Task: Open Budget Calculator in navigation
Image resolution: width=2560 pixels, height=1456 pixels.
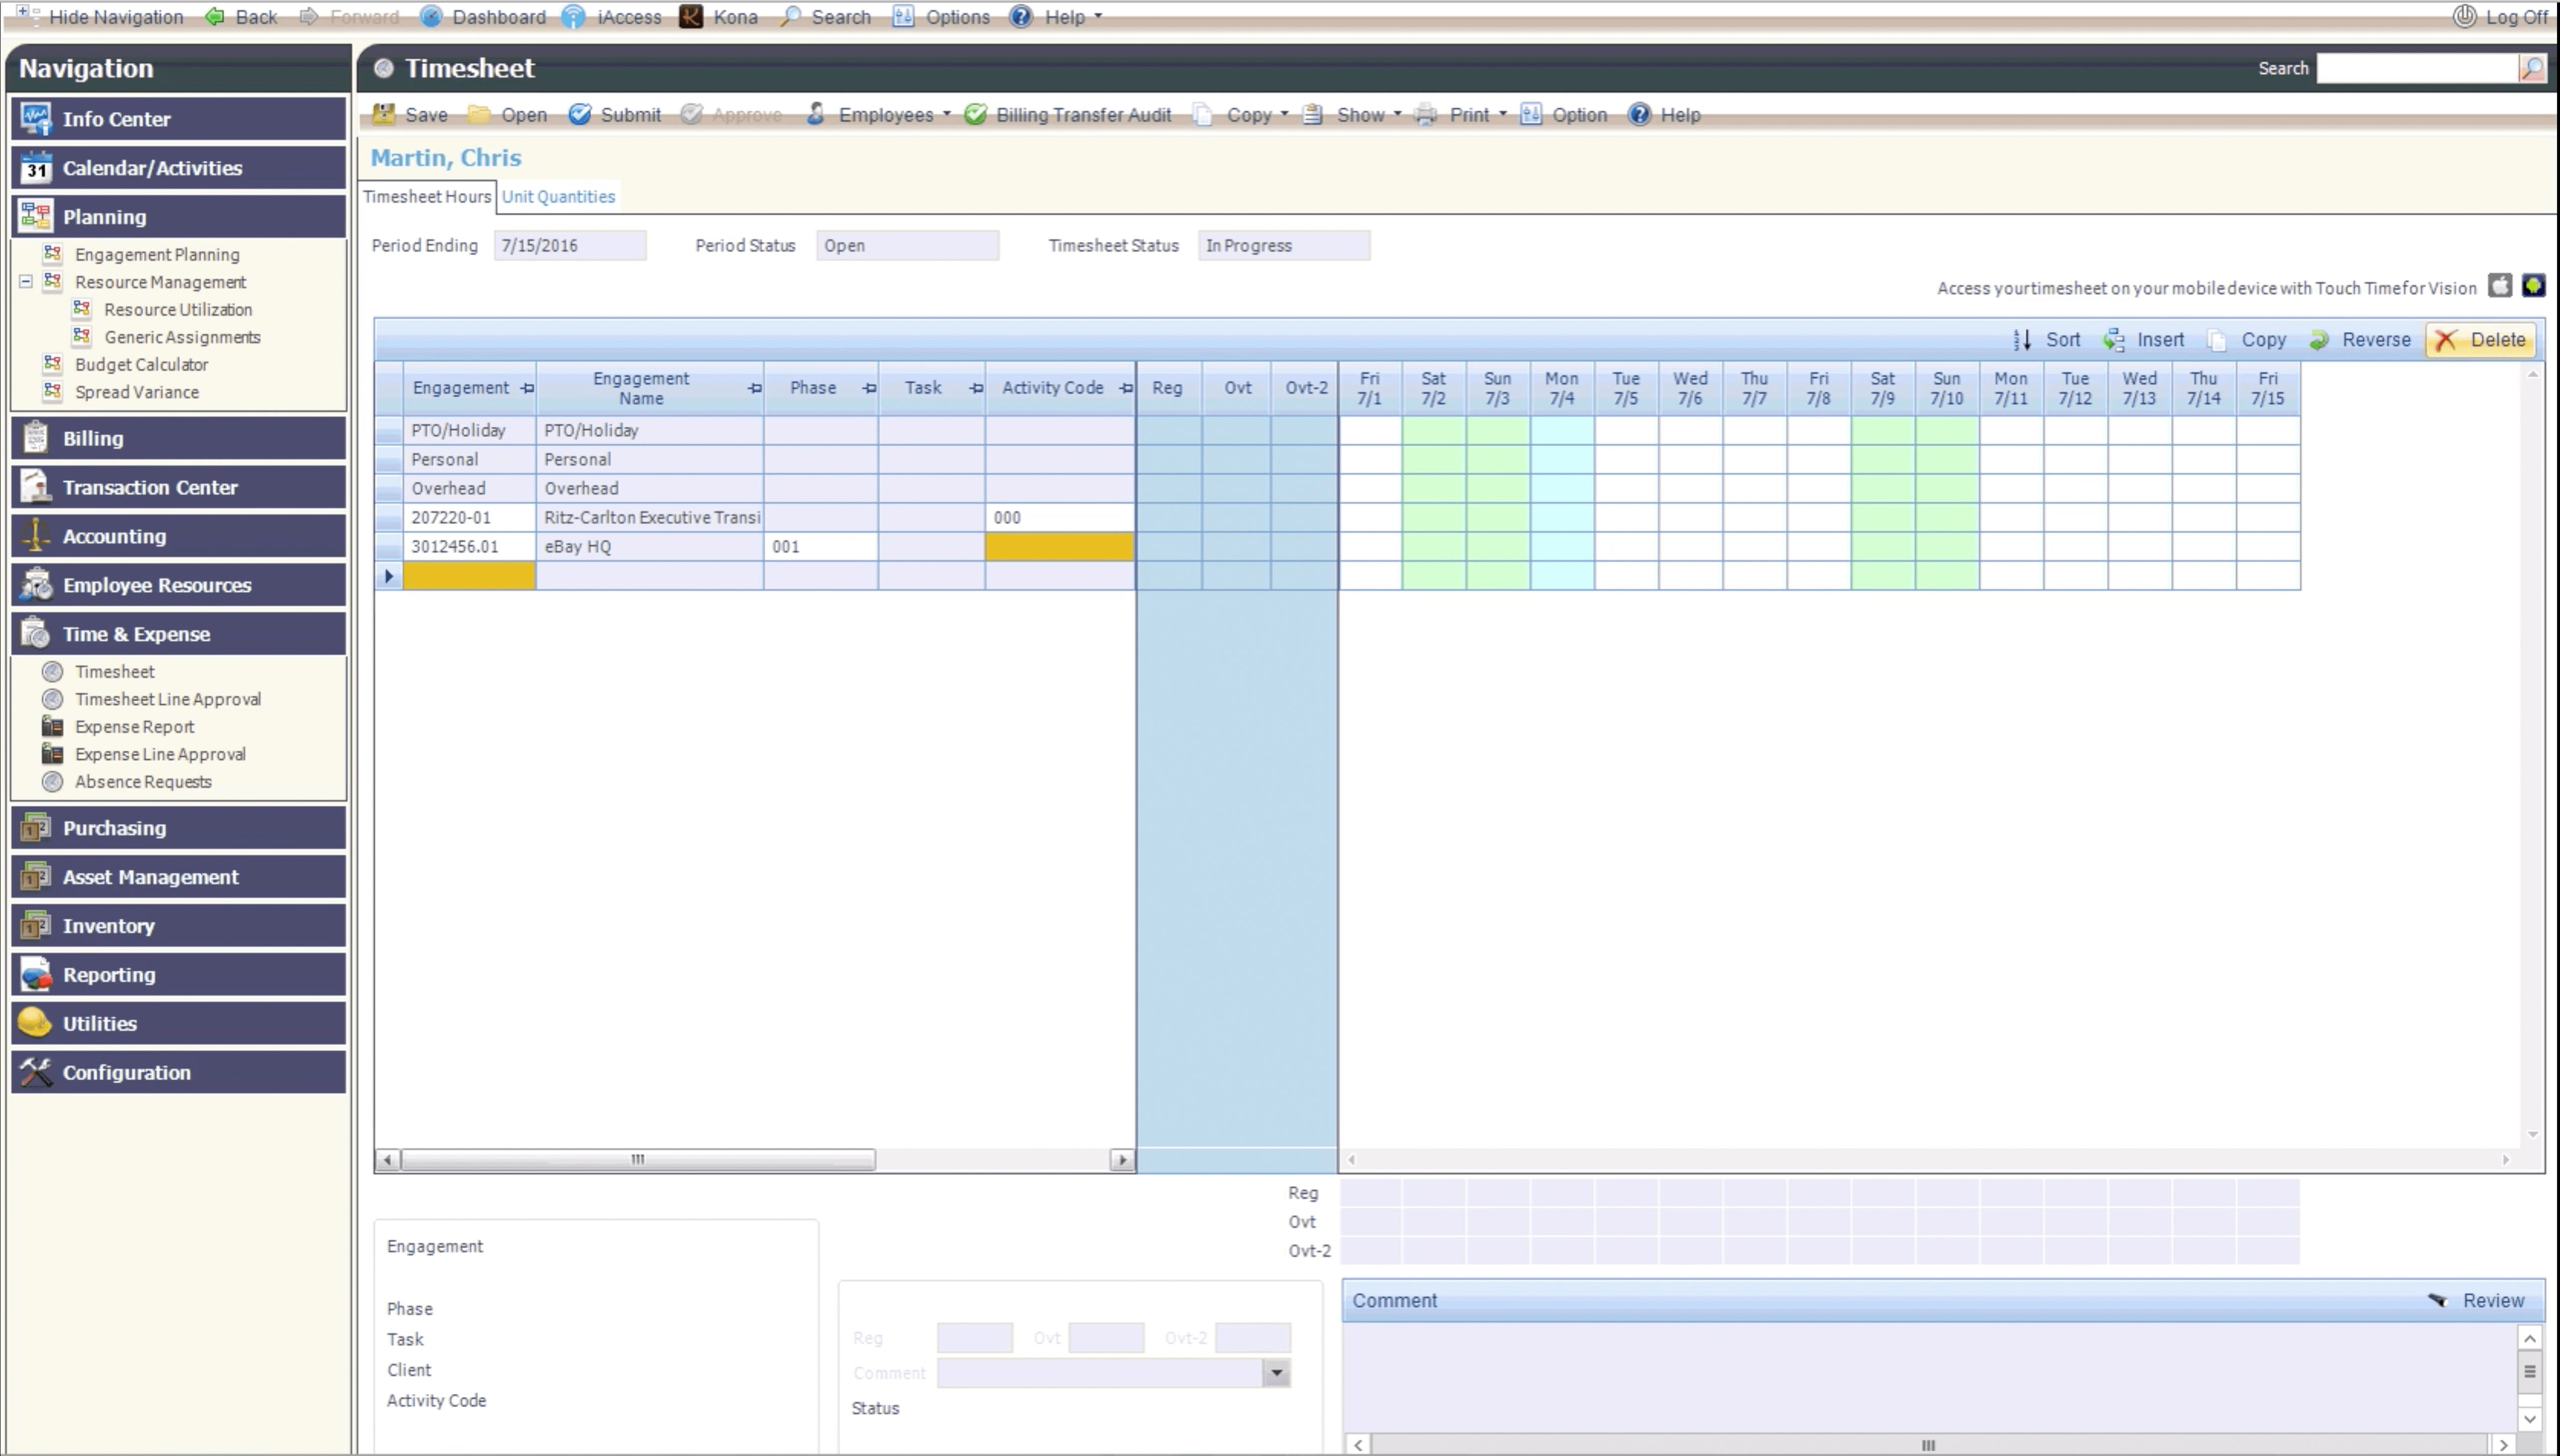Action: tap(141, 365)
